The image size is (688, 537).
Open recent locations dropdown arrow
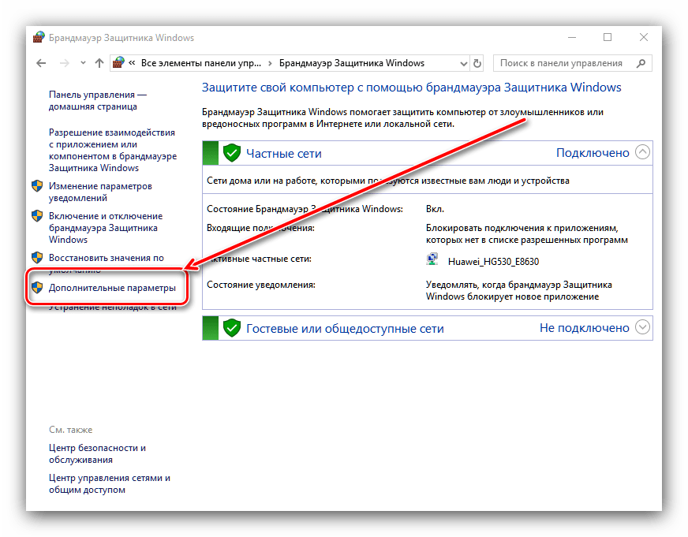(x=81, y=63)
